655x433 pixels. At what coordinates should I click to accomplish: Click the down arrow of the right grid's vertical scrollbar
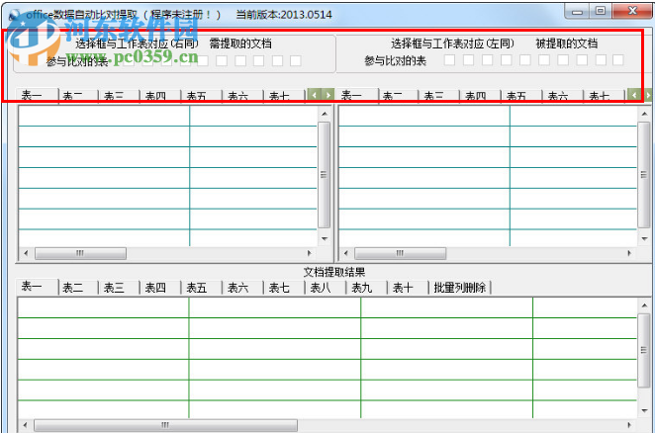[644, 238]
